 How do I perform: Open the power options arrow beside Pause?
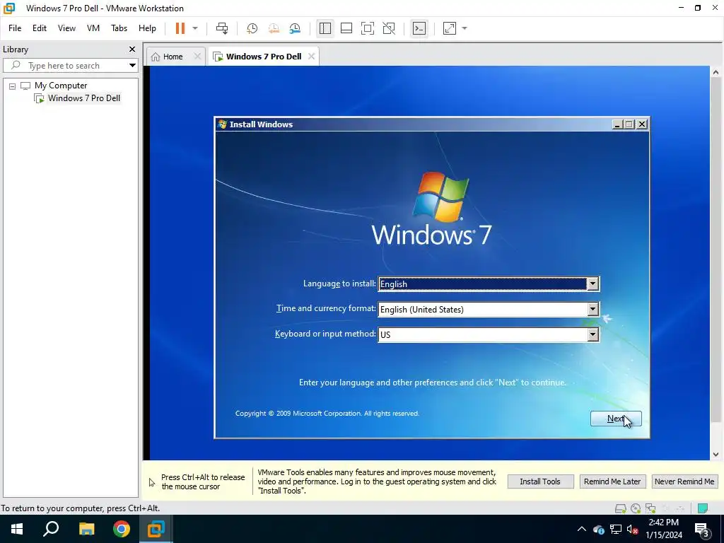195,28
